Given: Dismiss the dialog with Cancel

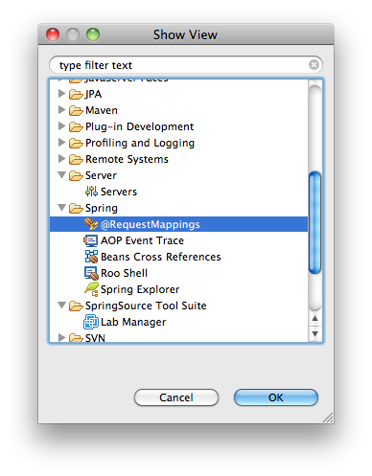Looking at the screenshot, I should (176, 397).
